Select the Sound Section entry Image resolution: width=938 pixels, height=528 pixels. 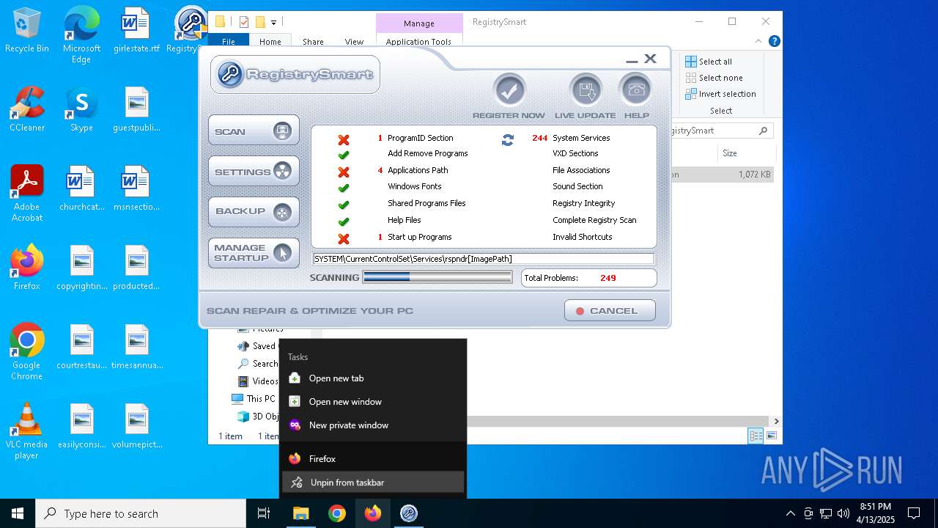pos(577,186)
